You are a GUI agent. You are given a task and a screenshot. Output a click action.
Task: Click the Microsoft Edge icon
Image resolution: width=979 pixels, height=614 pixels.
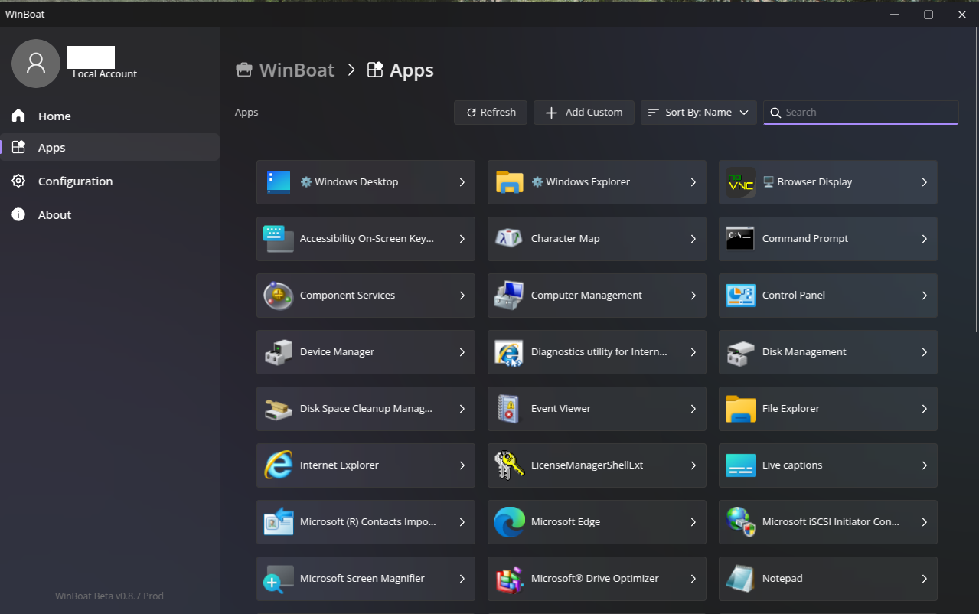click(x=510, y=522)
